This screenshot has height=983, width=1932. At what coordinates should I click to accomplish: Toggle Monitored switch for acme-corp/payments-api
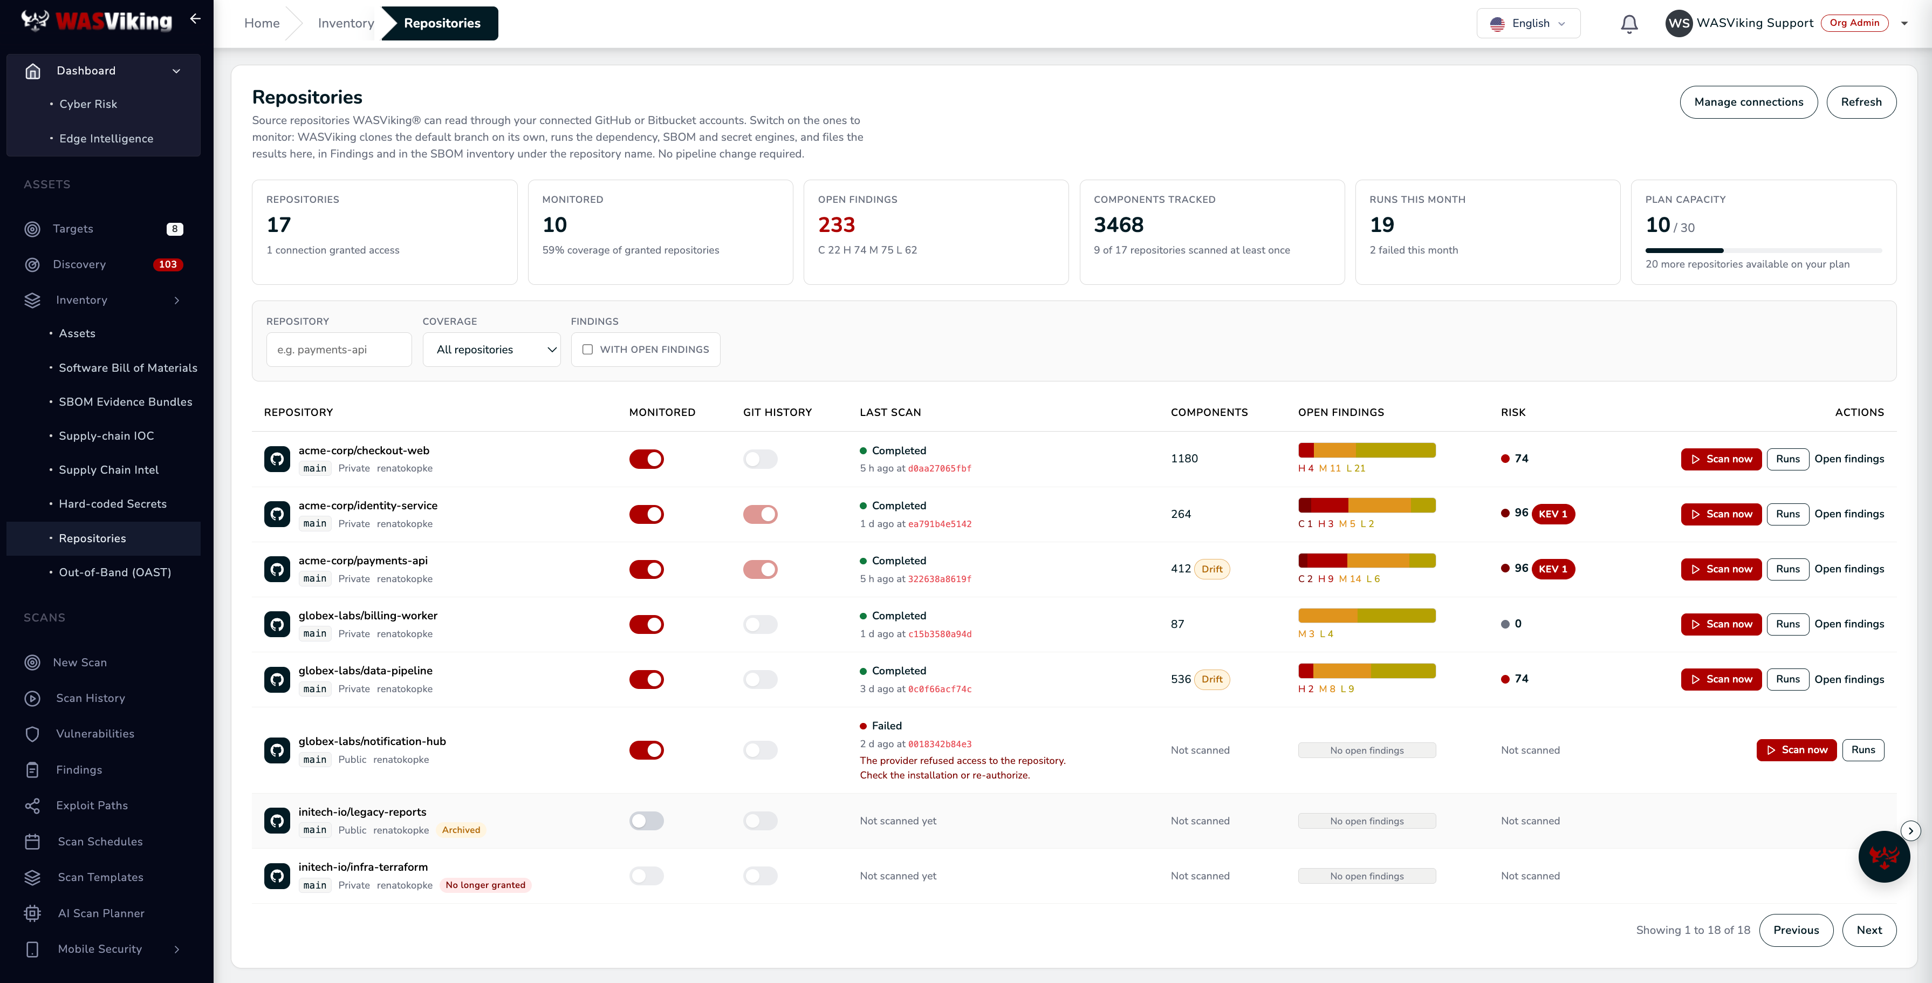click(x=647, y=569)
